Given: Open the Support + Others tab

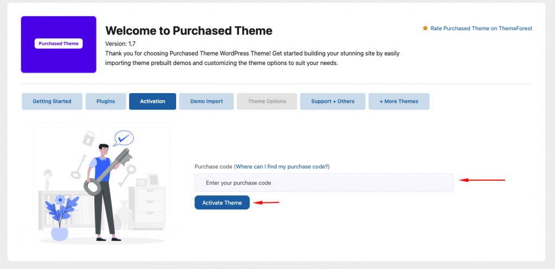Looking at the screenshot, I should 332,101.
